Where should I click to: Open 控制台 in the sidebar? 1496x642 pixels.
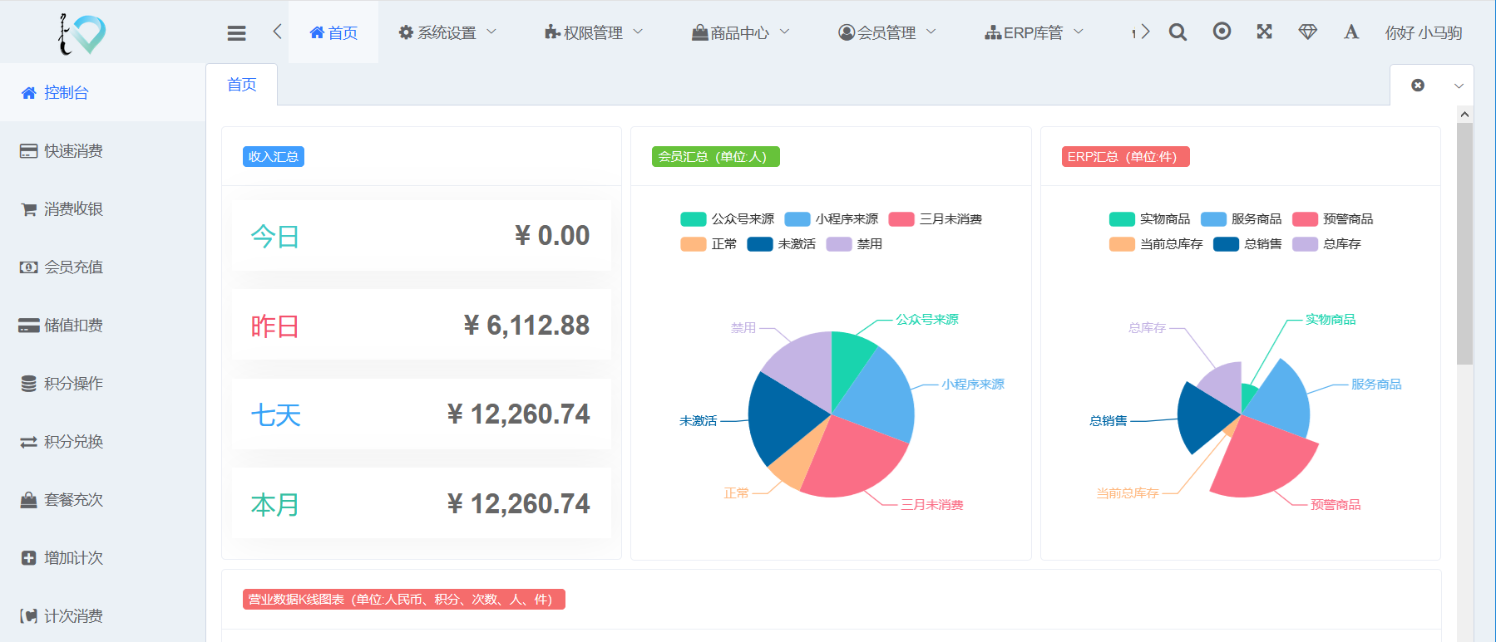(103, 92)
